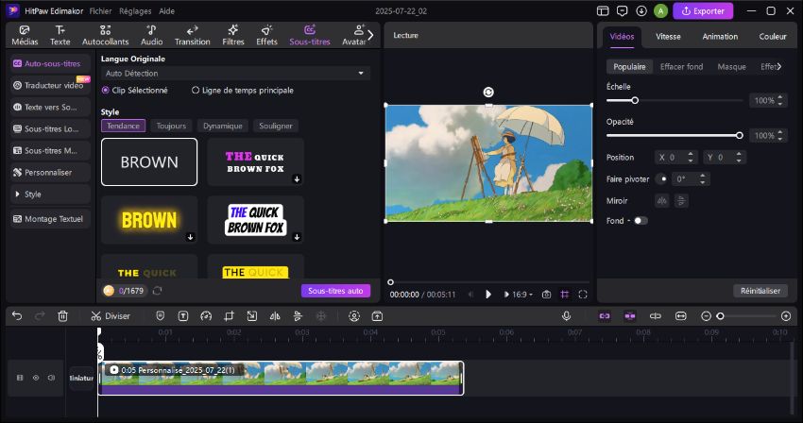Adjust Opacité percentage stepper

[x=780, y=136]
